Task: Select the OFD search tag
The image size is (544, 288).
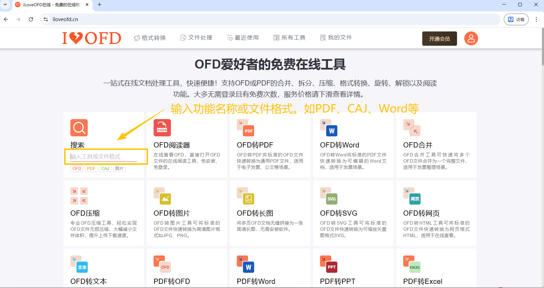Action: [x=77, y=169]
